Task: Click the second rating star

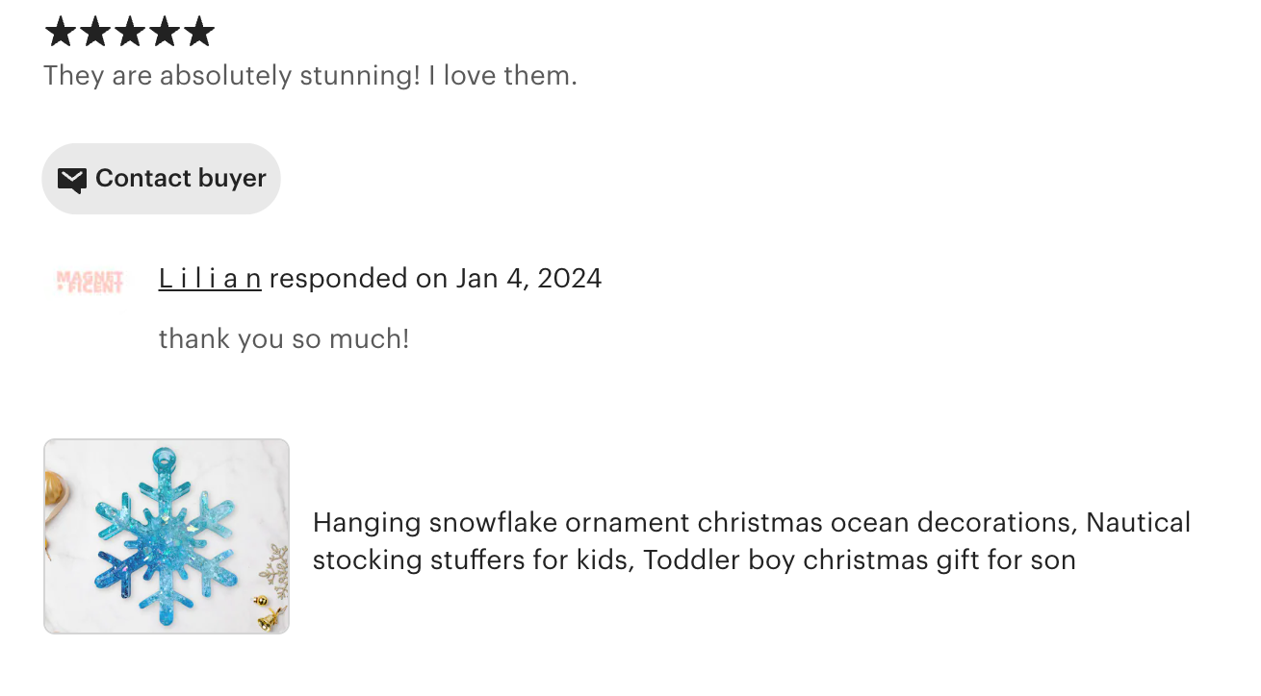Action: pyautogui.click(x=94, y=32)
